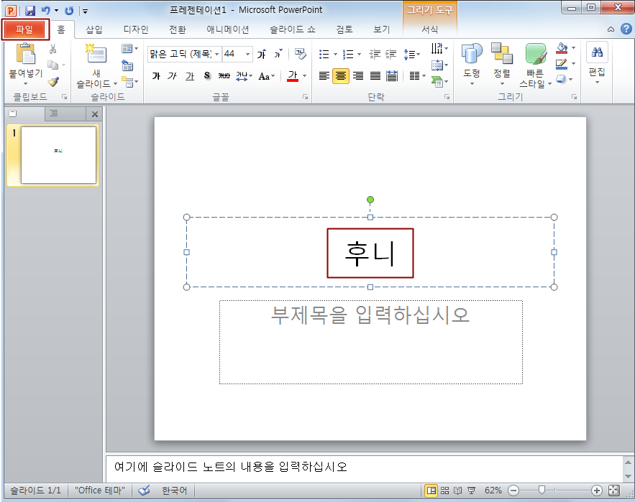Click the Cut scissors icon
The image size is (635, 502).
pyautogui.click(x=53, y=49)
